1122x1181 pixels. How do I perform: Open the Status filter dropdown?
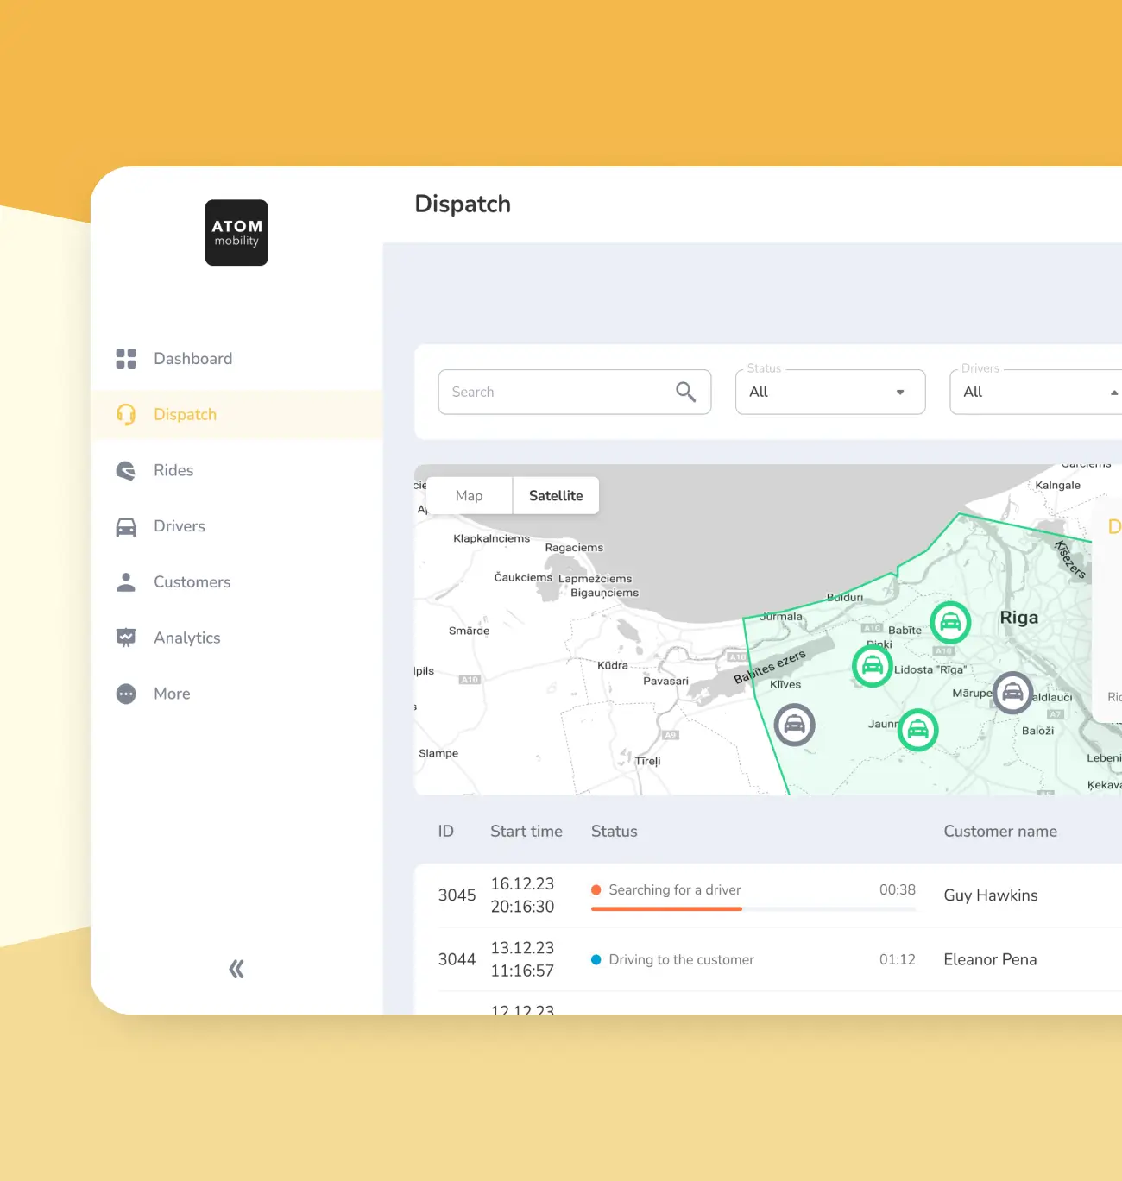click(898, 392)
